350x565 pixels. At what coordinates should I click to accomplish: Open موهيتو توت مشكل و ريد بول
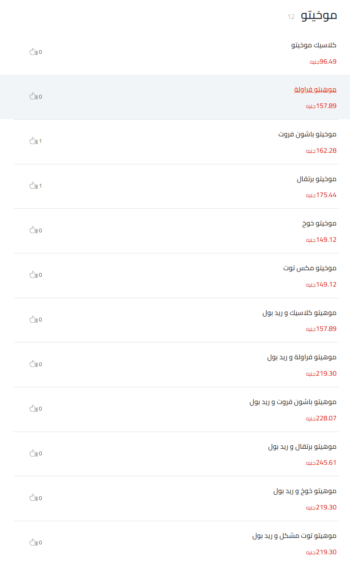294,536
